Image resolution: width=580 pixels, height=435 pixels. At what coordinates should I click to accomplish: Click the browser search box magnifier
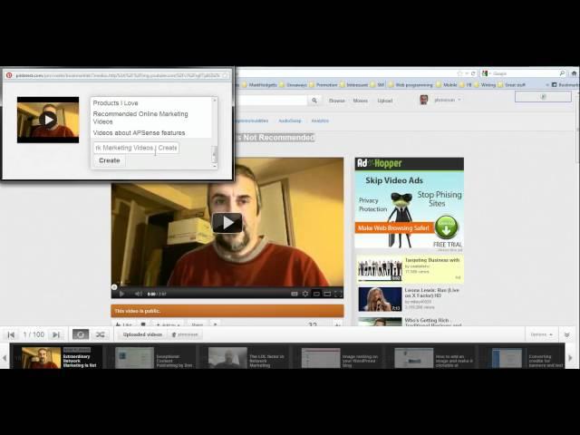click(x=562, y=73)
